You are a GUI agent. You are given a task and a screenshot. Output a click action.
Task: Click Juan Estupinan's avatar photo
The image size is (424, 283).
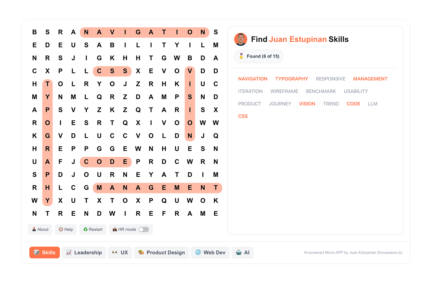241,39
